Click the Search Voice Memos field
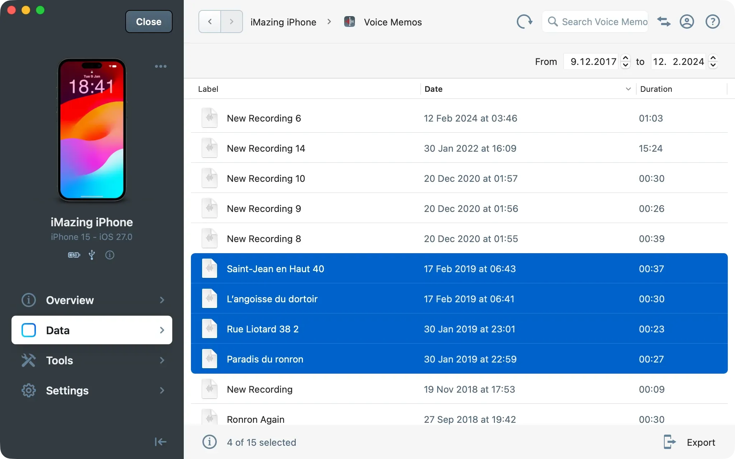The width and height of the screenshot is (735, 459). click(x=595, y=22)
